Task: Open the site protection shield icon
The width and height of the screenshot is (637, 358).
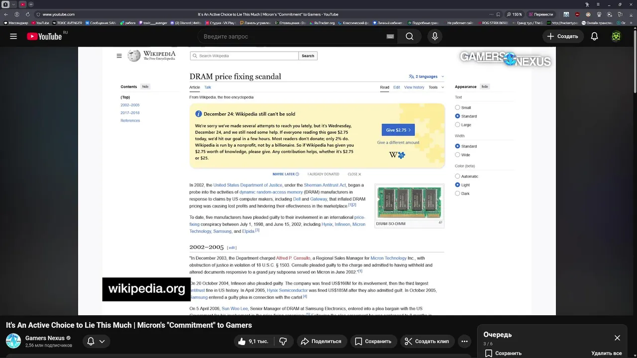Action: click(x=38, y=14)
